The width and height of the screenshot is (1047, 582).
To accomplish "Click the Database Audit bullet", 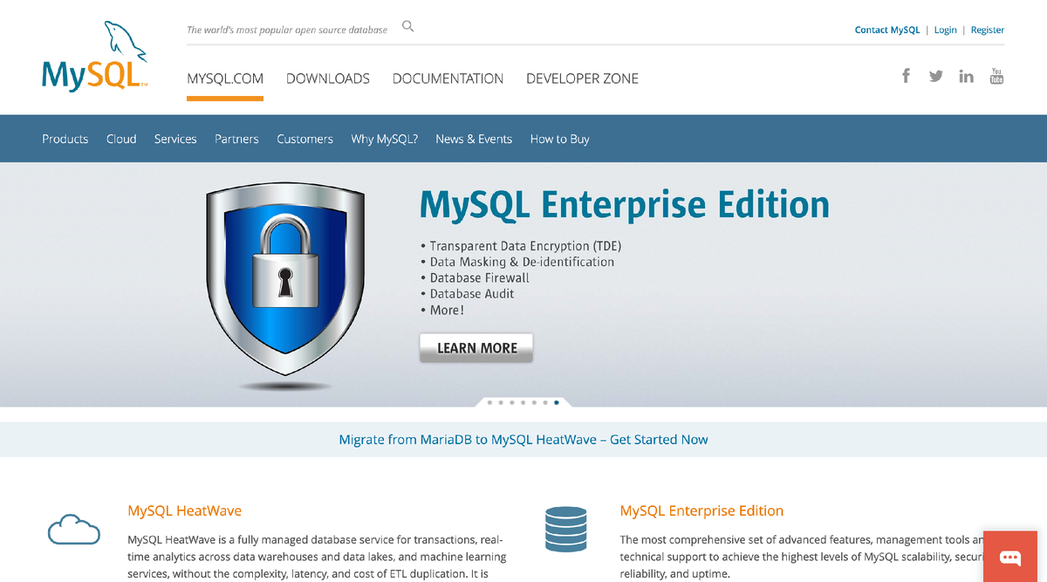I will [x=468, y=294].
